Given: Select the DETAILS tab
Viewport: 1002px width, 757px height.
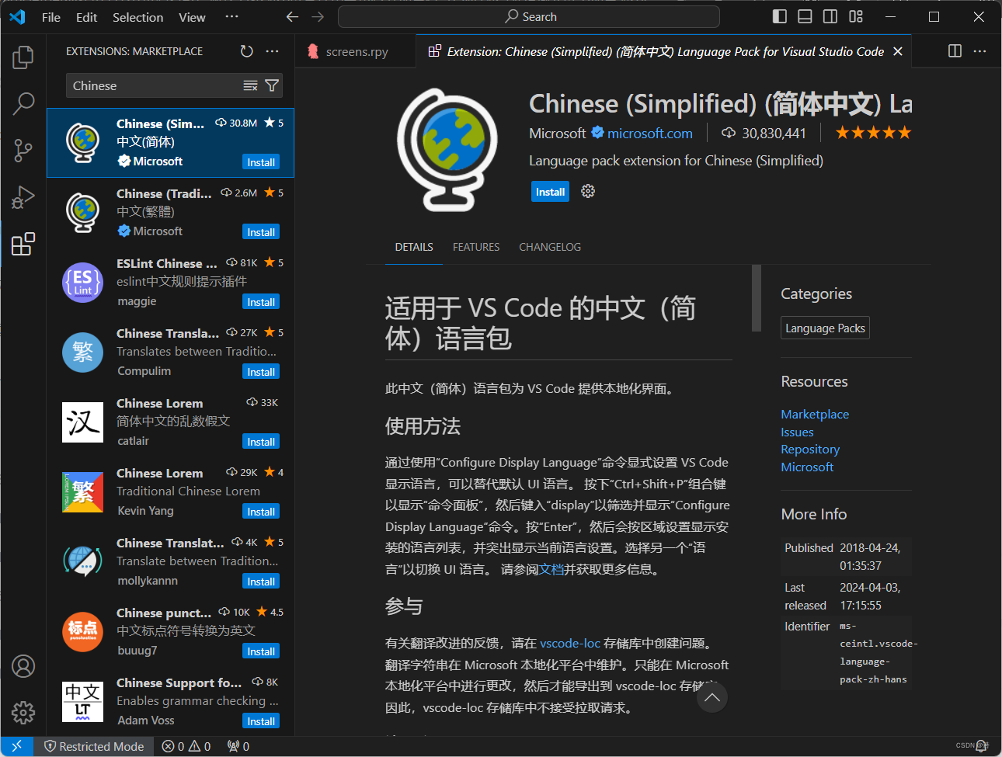Looking at the screenshot, I should [x=414, y=247].
